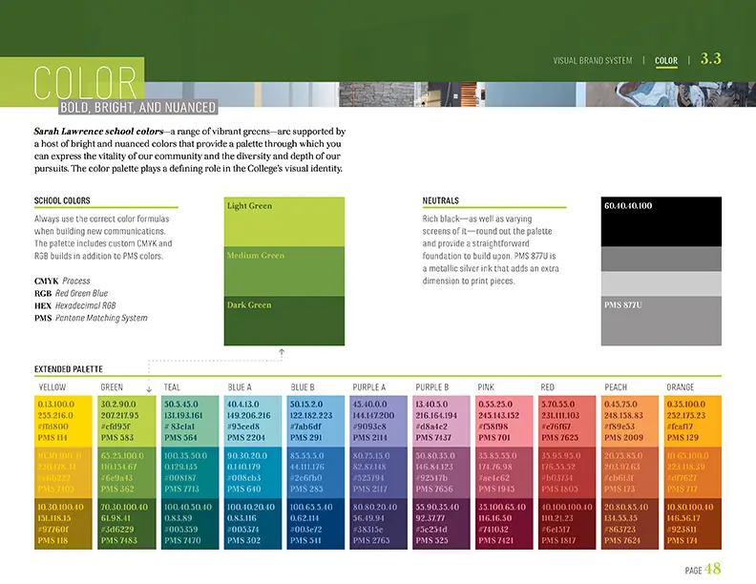Select the dark yellow PMS 118 swatch
Viewport: 756px width, 584px height.
tap(63, 524)
